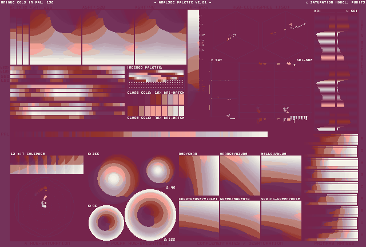366x247 pixels.
Task: Click the Analyze Palette v2.21 title
Action: pos(182,2)
